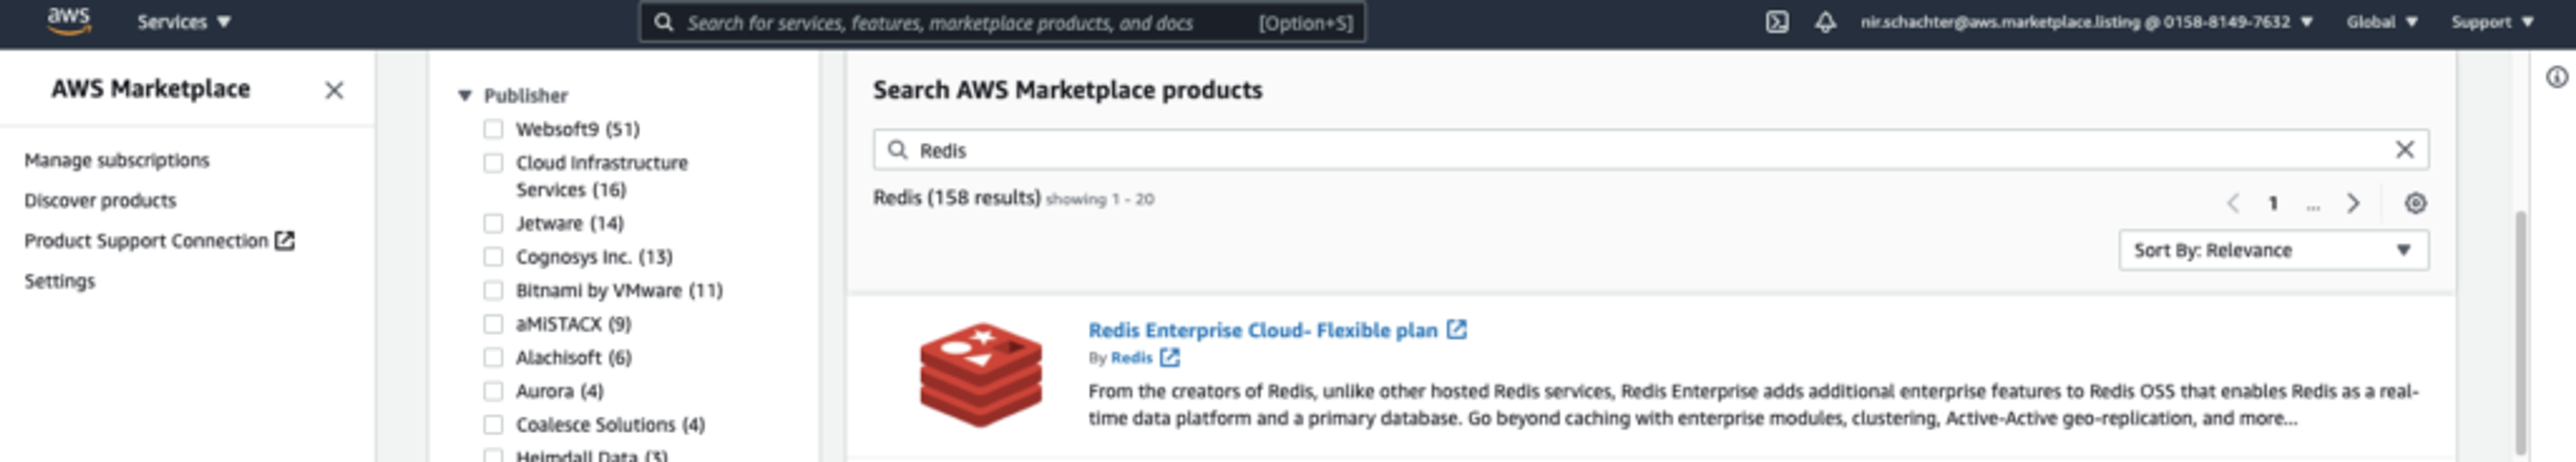
Task: Open the CloudShell terminal icon
Action: (x=1776, y=22)
